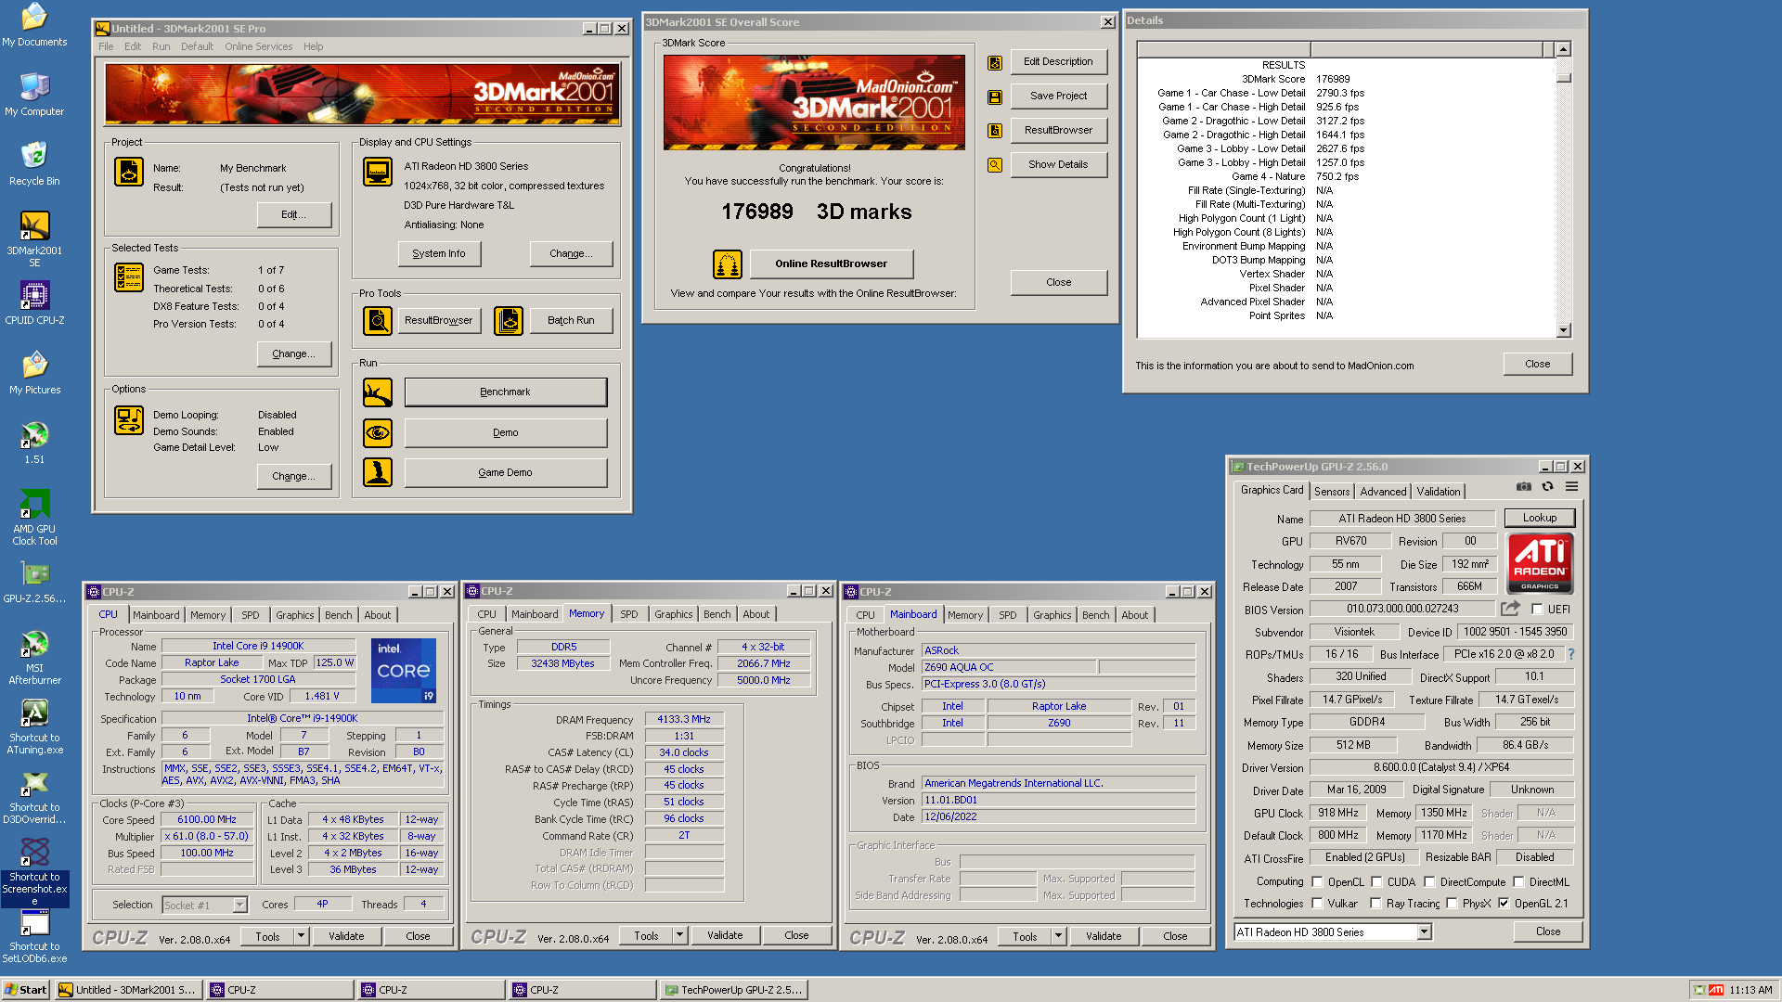Toggle UEFI checkbox in GPU-Z
Viewport: 1782px width, 1002px height.
[1537, 610]
